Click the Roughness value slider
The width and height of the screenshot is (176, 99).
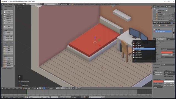click(167, 55)
